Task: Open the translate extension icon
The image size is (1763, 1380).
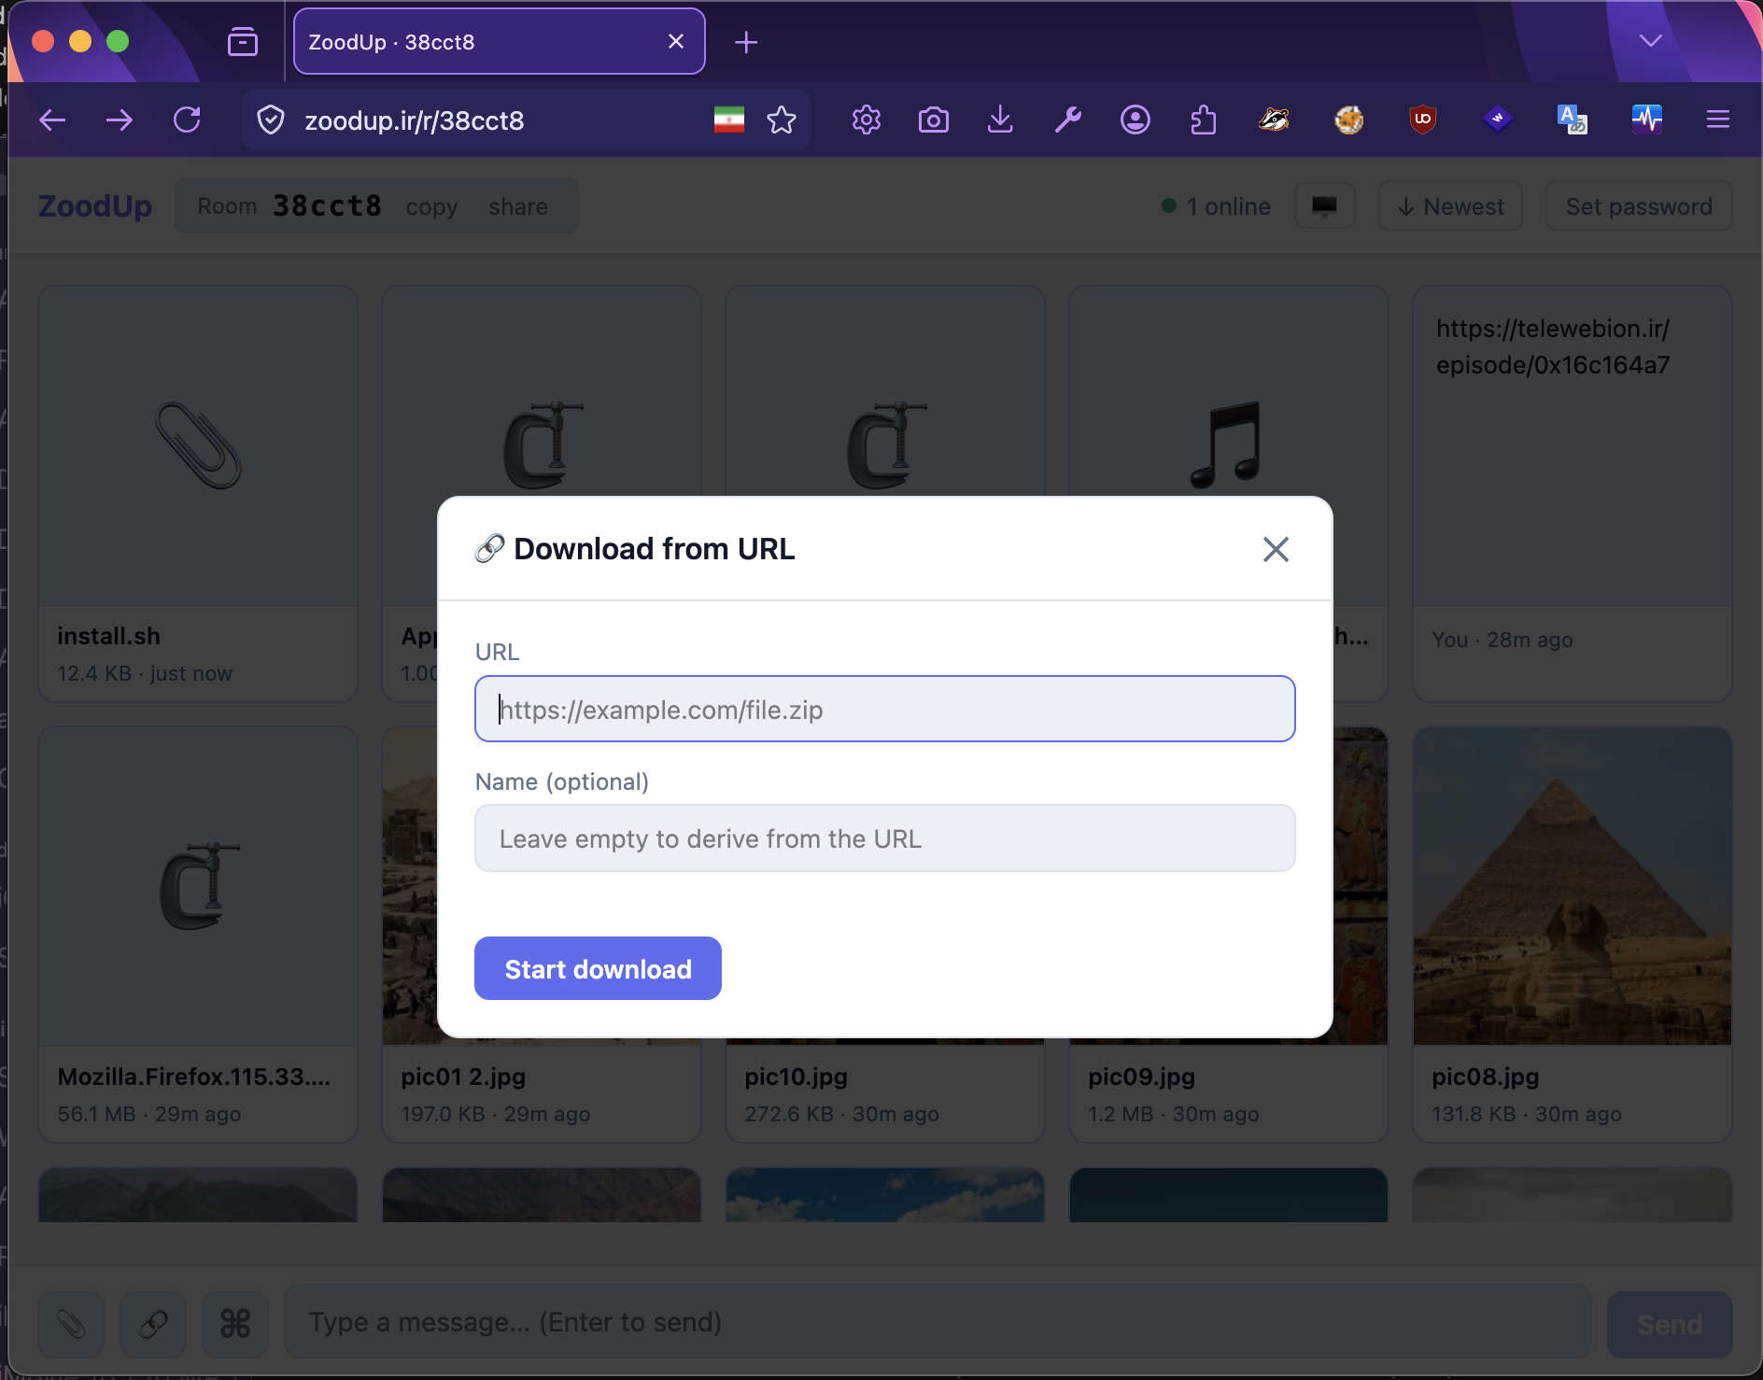Action: (x=1573, y=120)
